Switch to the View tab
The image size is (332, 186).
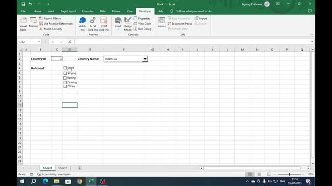click(129, 11)
